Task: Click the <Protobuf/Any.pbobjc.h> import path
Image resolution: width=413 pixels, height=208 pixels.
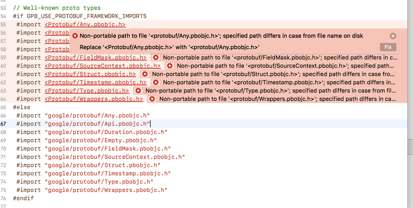Action: pyautogui.click(x=85, y=24)
